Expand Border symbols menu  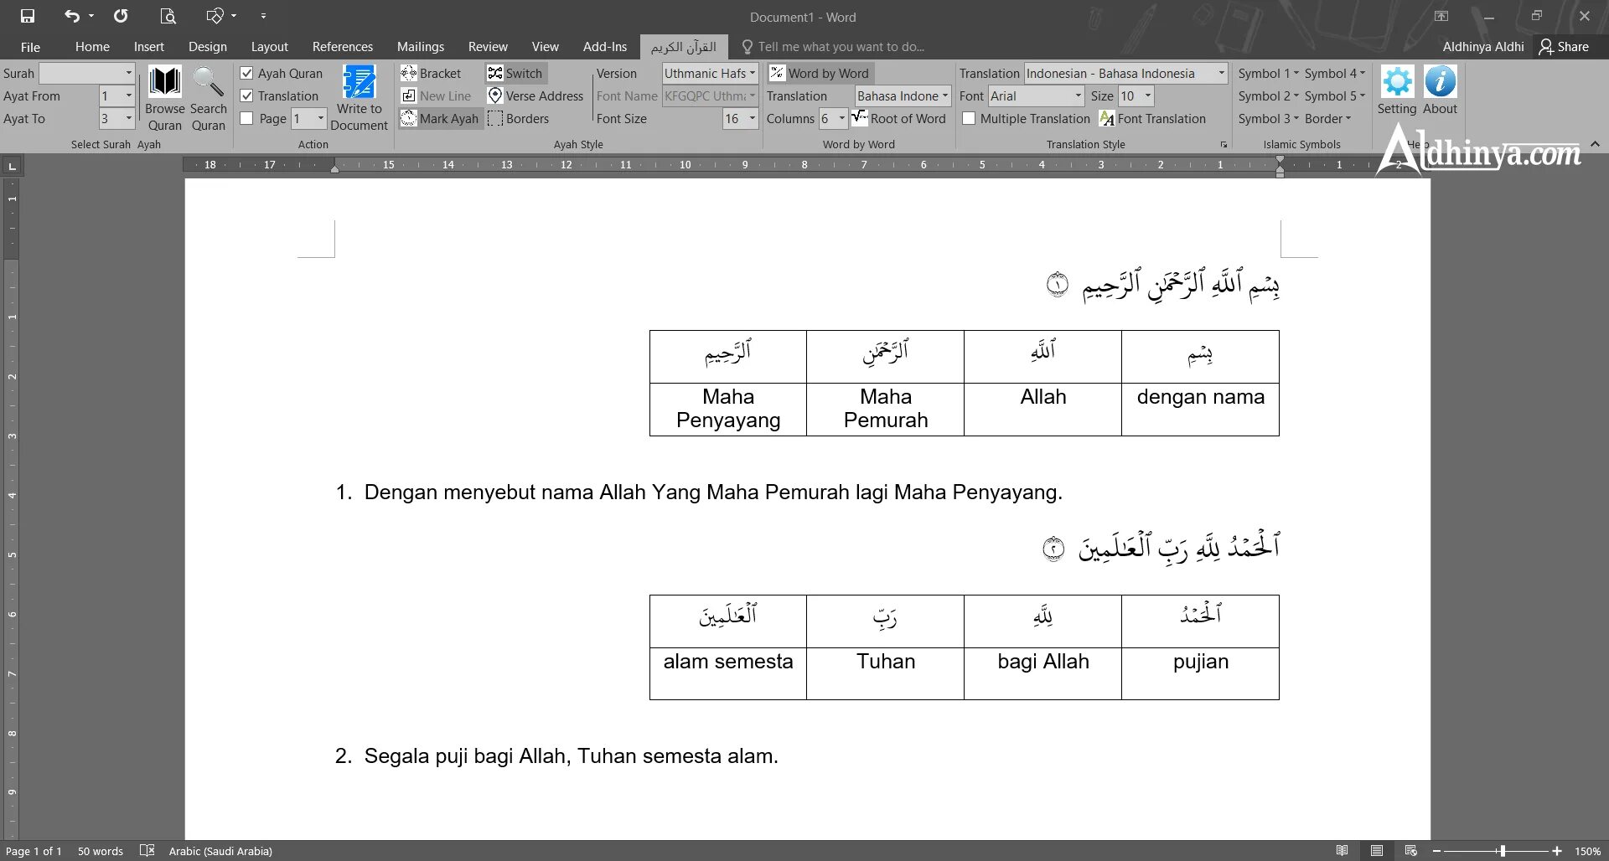tap(1327, 119)
